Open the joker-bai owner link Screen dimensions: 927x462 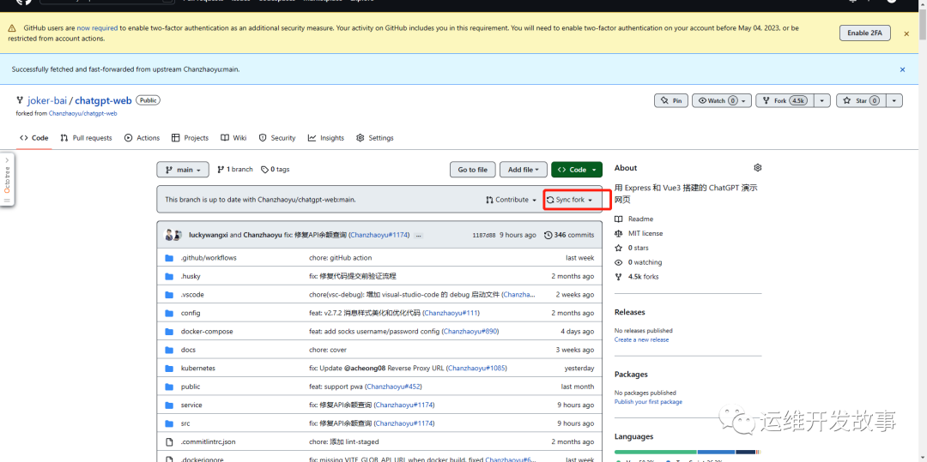point(46,100)
